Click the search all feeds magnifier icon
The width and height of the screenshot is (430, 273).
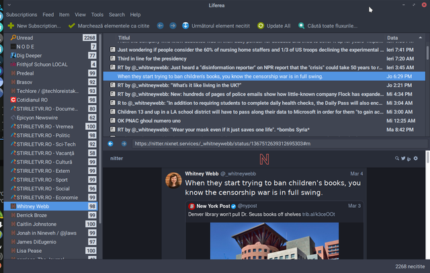pyautogui.click(x=302, y=26)
